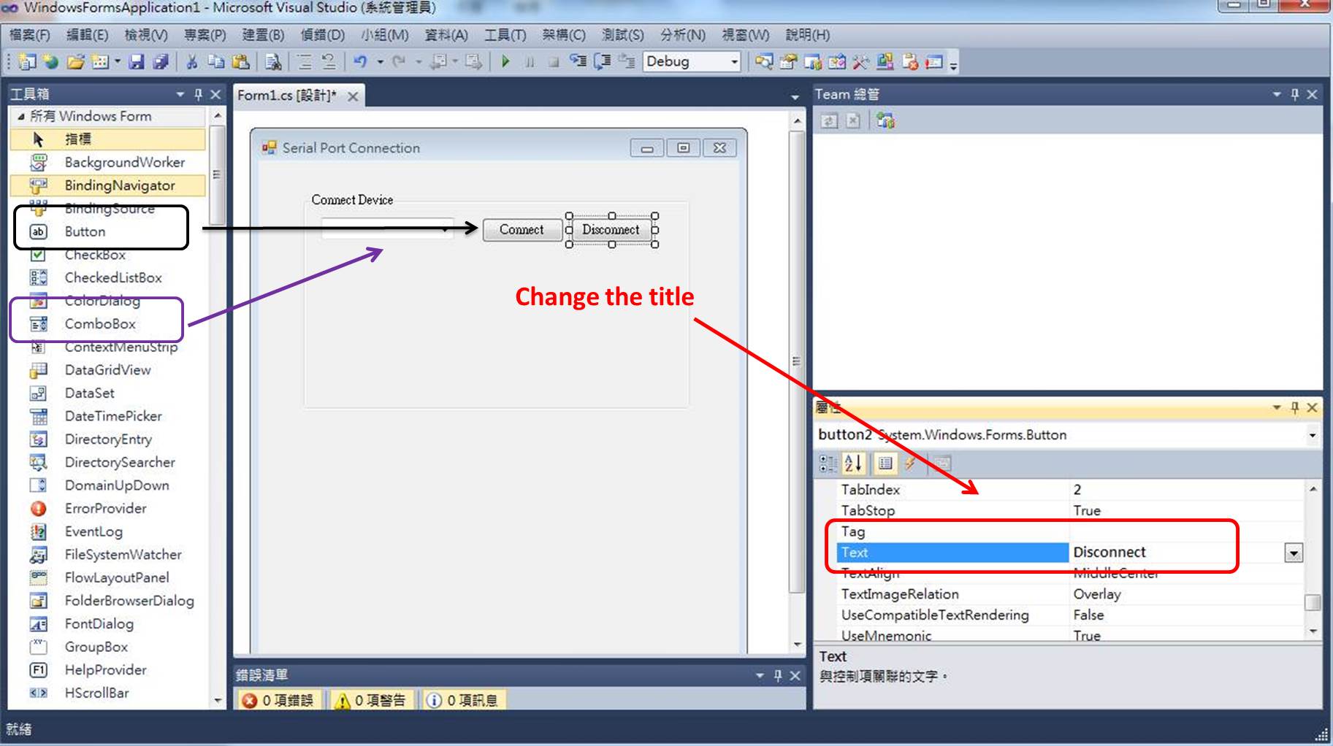
Task: Select the Connect Device group label
Action: pos(352,200)
